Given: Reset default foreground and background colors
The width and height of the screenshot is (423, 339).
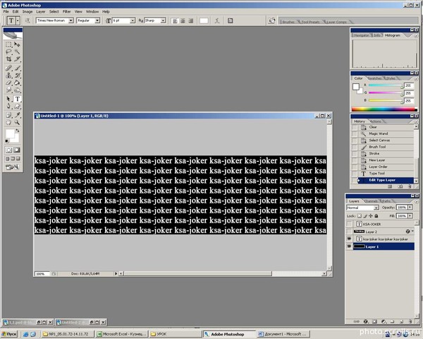Looking at the screenshot, I should click(x=7, y=141).
